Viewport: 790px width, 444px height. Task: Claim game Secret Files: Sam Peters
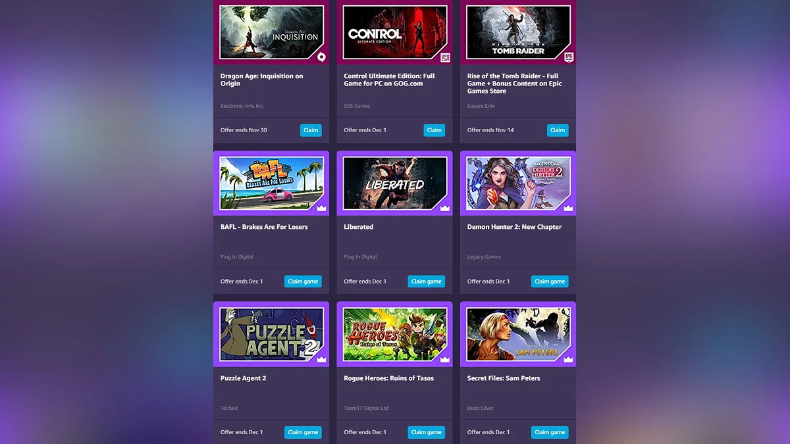[x=550, y=432]
